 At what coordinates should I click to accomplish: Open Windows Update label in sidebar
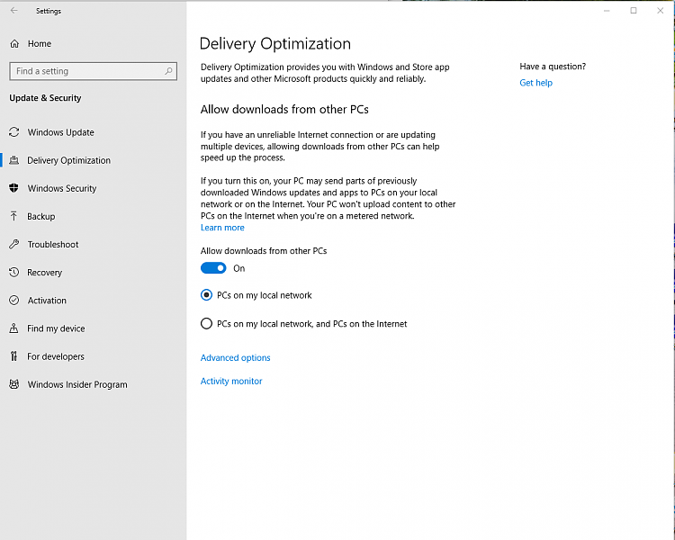[60, 132]
